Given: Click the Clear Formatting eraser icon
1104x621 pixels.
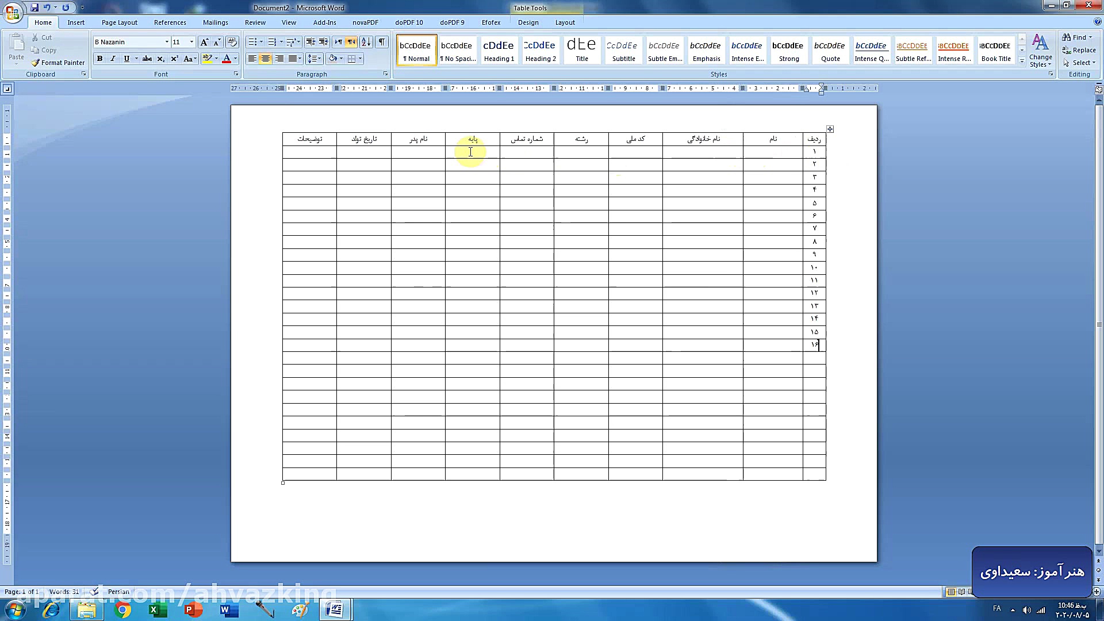Looking at the screenshot, I should point(232,42).
